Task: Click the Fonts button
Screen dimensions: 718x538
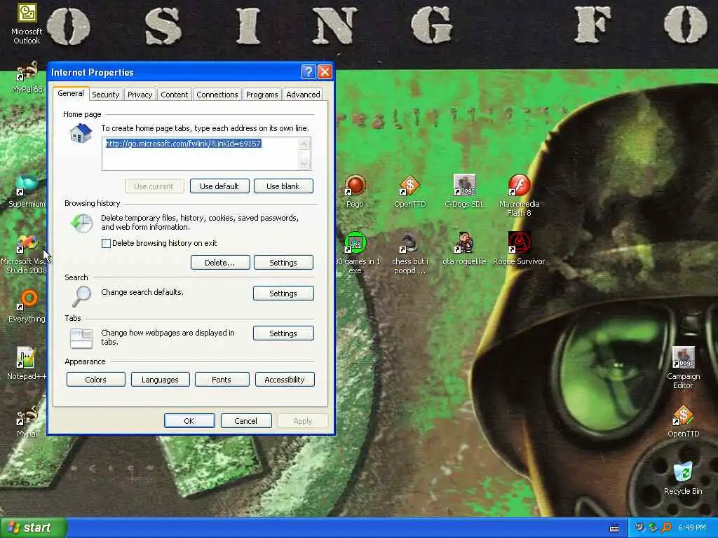Action: (222, 380)
